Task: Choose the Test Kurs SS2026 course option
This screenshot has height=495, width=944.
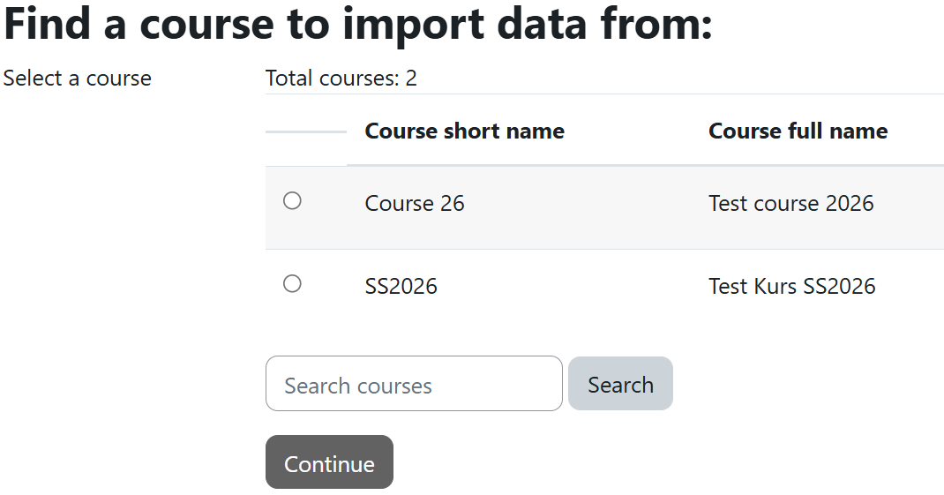Action: 292,284
